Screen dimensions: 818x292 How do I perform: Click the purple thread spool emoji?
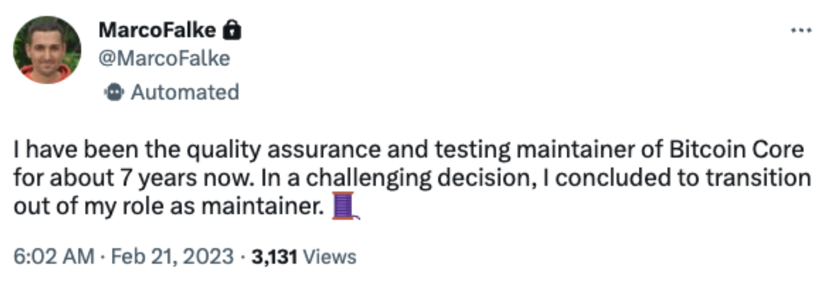click(x=345, y=206)
